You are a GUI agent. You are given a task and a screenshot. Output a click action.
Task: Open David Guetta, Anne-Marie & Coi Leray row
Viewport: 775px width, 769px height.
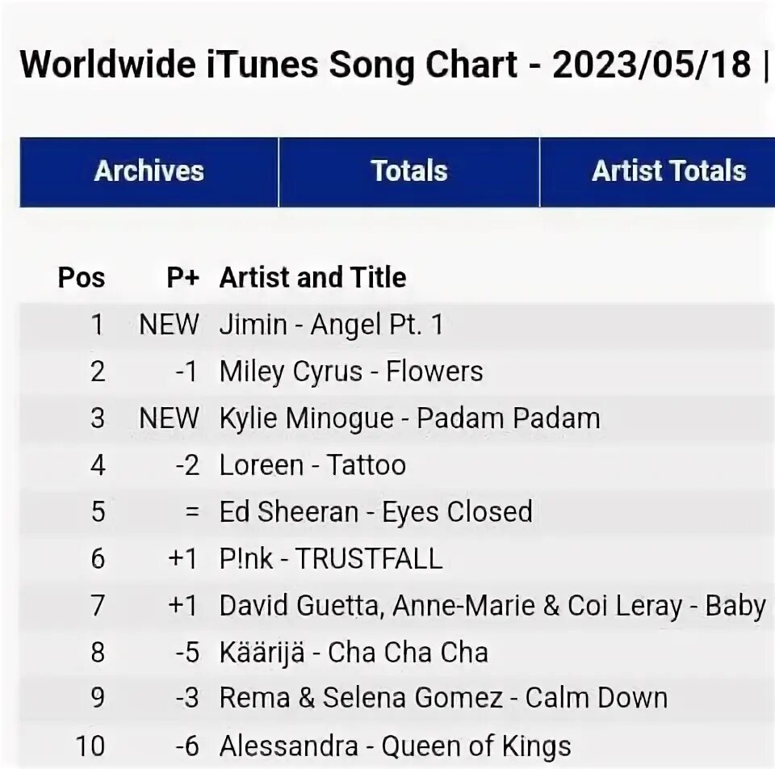397,606
